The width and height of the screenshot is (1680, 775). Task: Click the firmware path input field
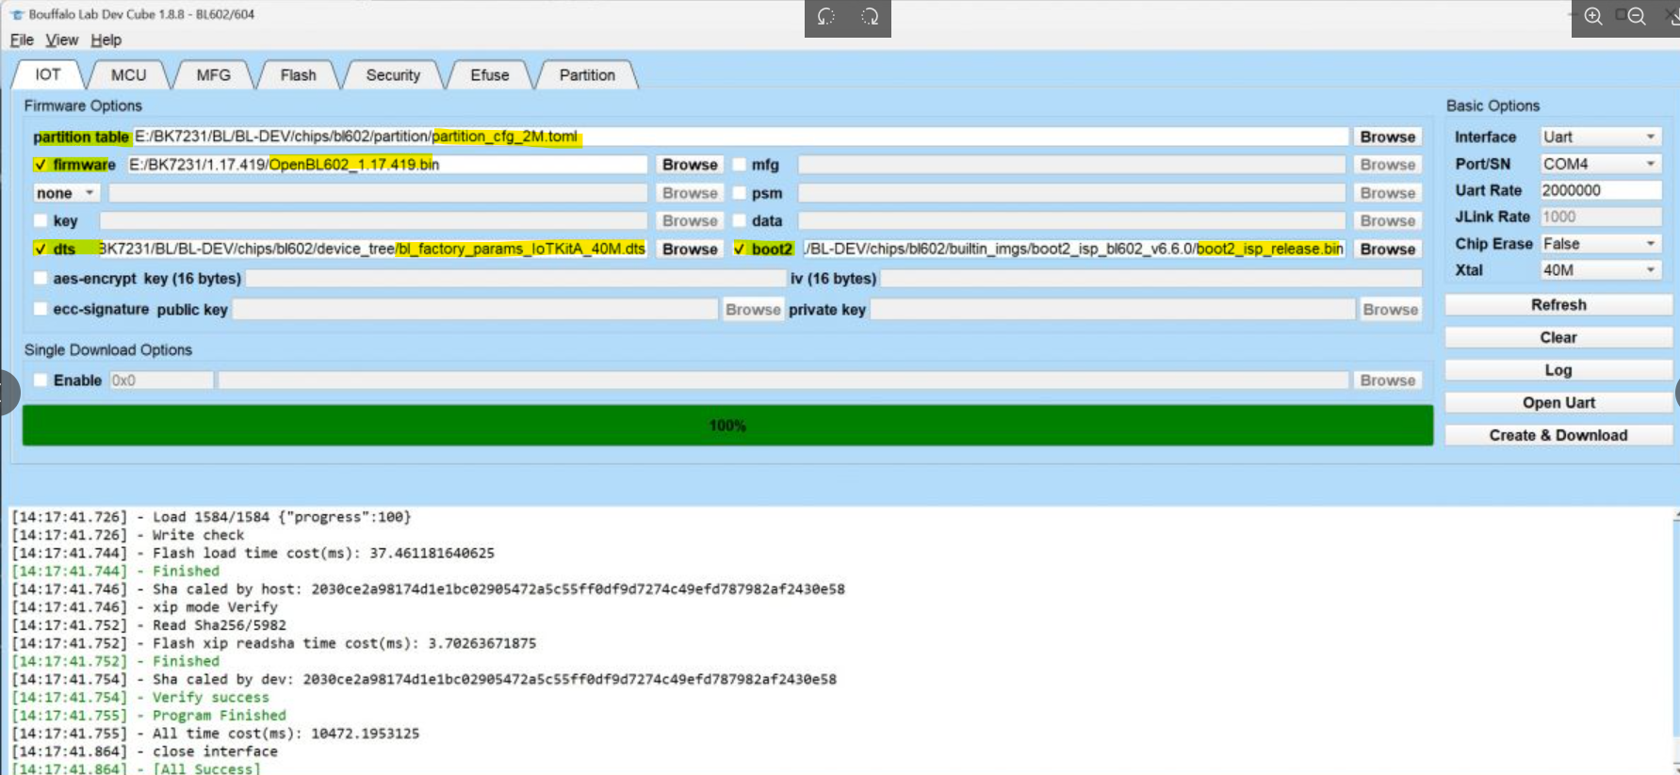[386, 165]
